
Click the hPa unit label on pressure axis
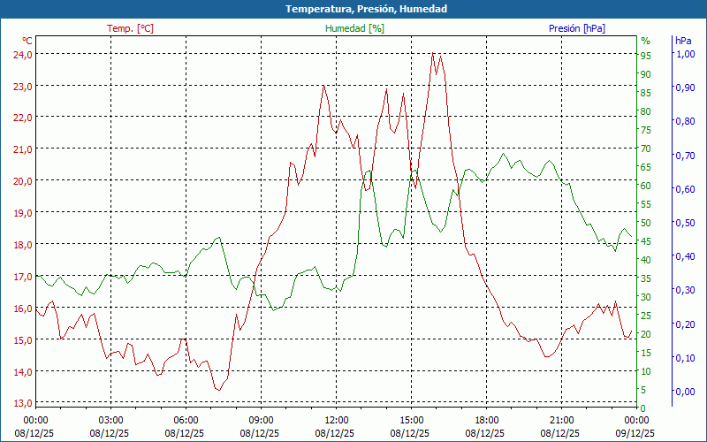683,41
